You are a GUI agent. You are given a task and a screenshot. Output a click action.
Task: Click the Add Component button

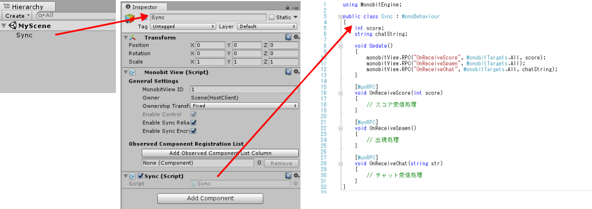[210, 198]
